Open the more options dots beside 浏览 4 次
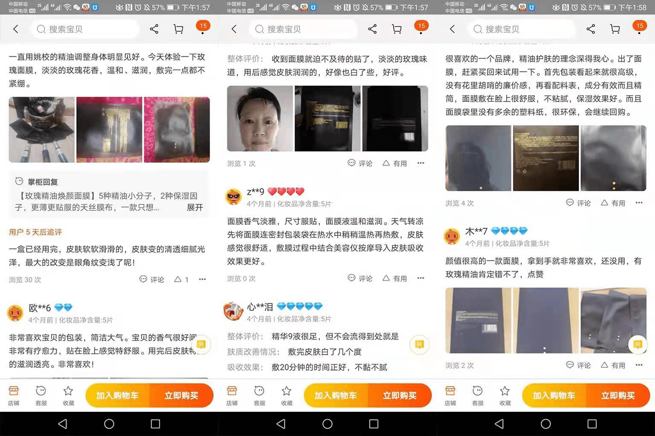 639,203
